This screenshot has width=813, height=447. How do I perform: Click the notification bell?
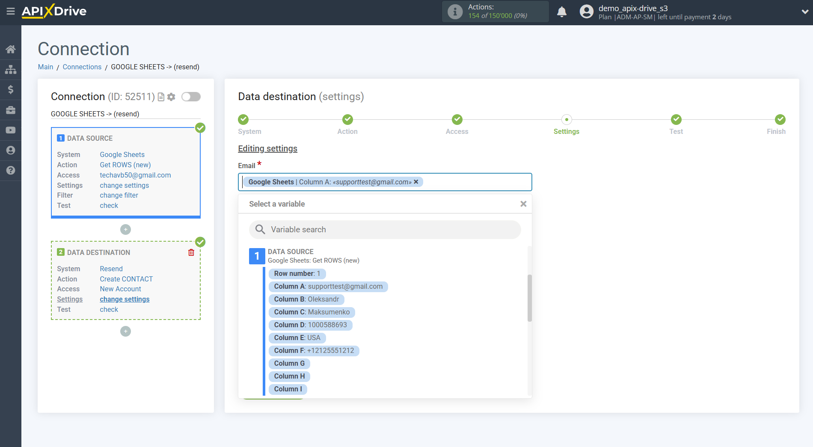[x=562, y=12]
